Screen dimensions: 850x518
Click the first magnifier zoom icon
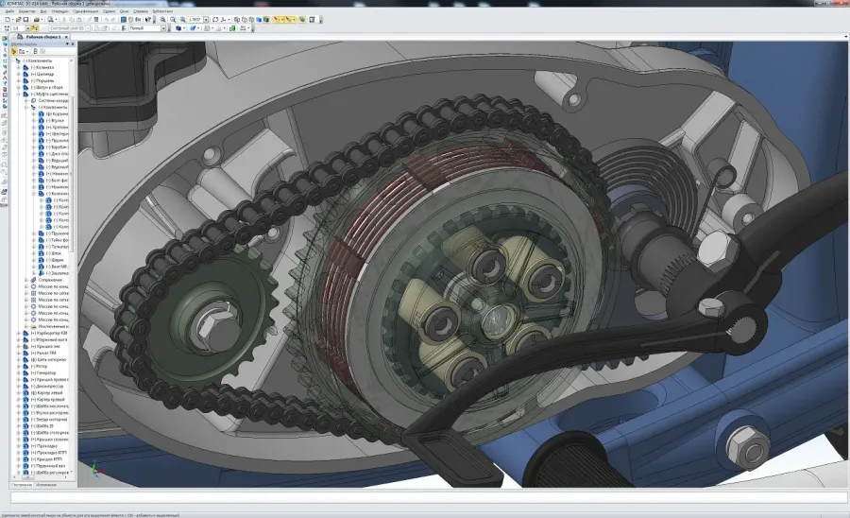pyautogui.click(x=162, y=20)
